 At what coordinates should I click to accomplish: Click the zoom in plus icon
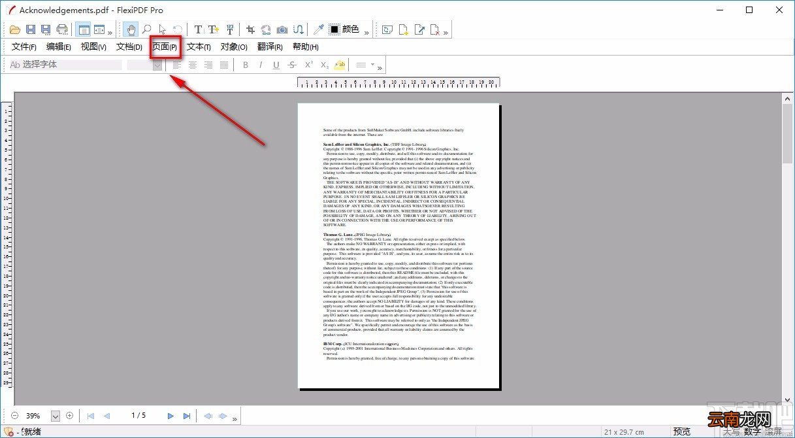(70, 416)
